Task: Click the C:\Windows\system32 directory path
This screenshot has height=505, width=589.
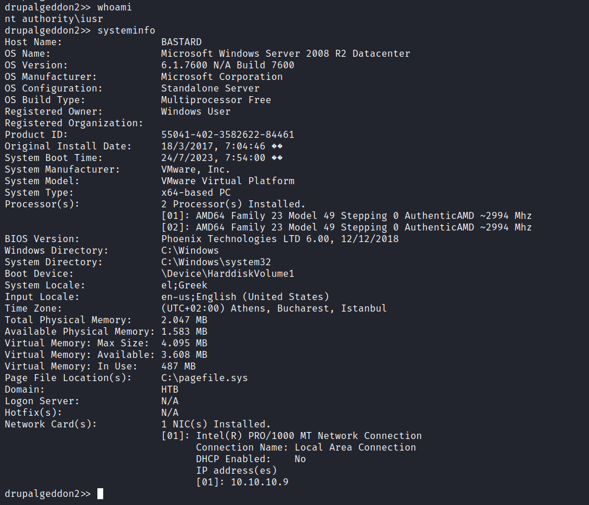Action: 216,262
